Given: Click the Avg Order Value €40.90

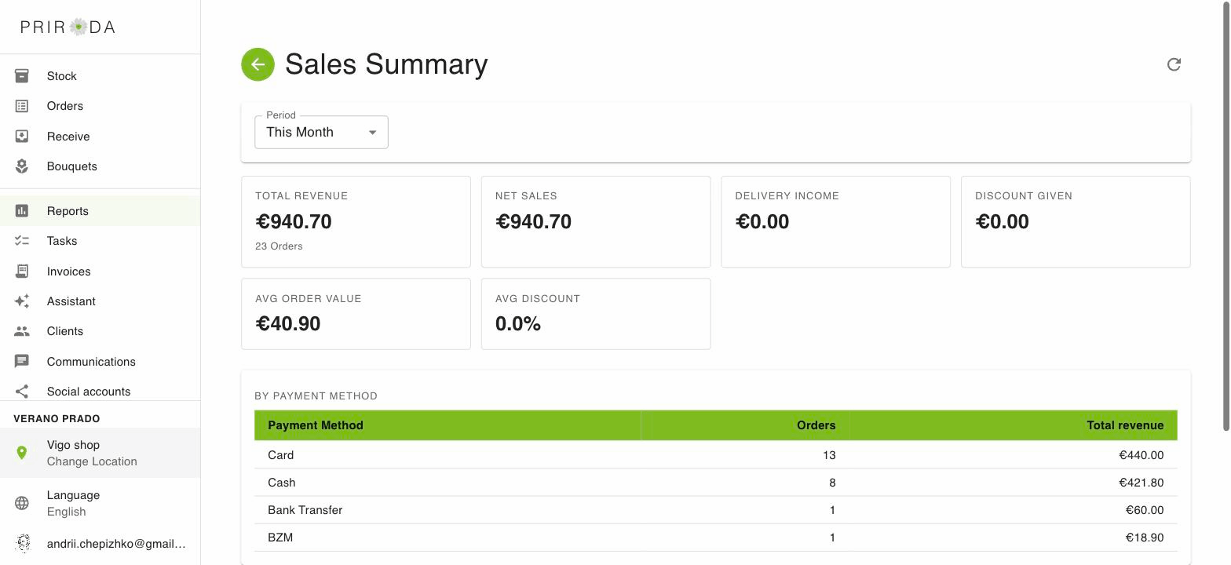Looking at the screenshot, I should [288, 324].
